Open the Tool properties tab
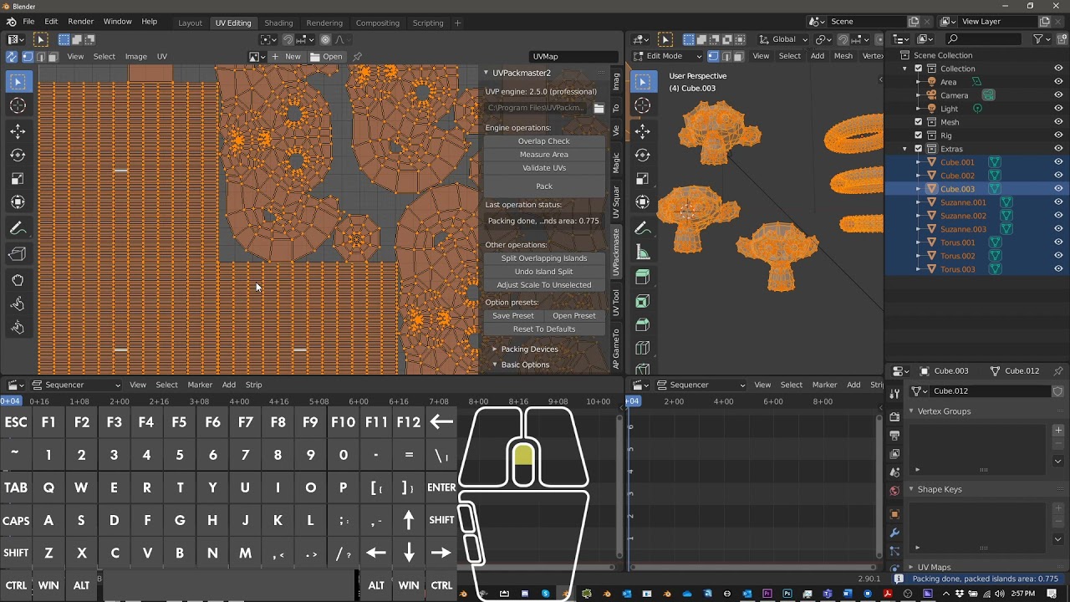 894,393
